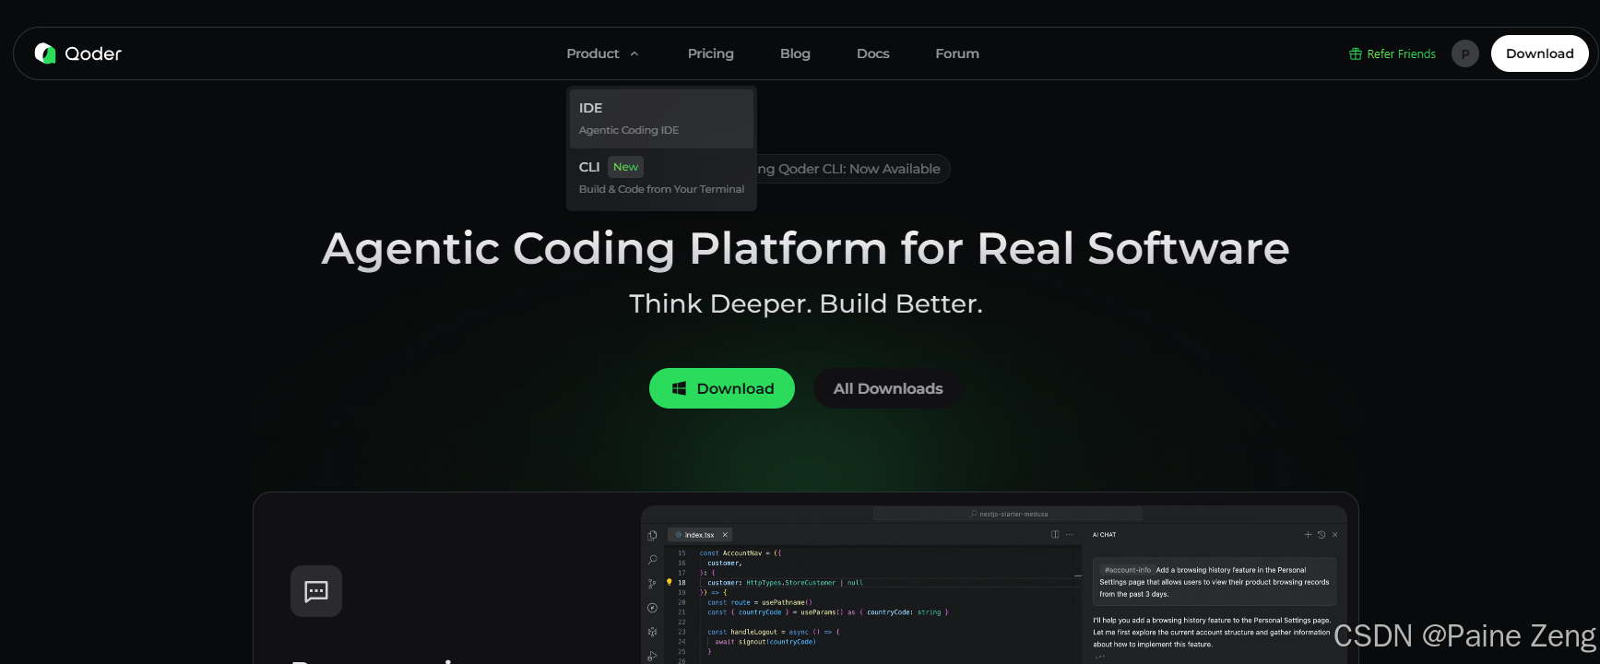This screenshot has height=664, width=1600.
Task: Click the Qoder logo icon
Action: [x=45, y=53]
